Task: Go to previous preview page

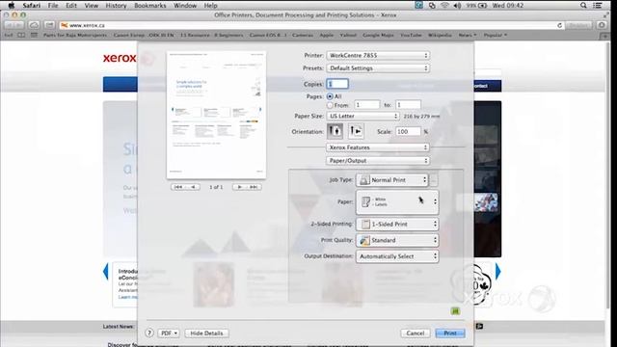Action: point(193,187)
